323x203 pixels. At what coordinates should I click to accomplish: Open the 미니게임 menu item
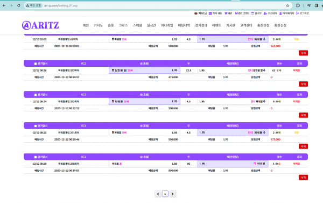(x=167, y=25)
